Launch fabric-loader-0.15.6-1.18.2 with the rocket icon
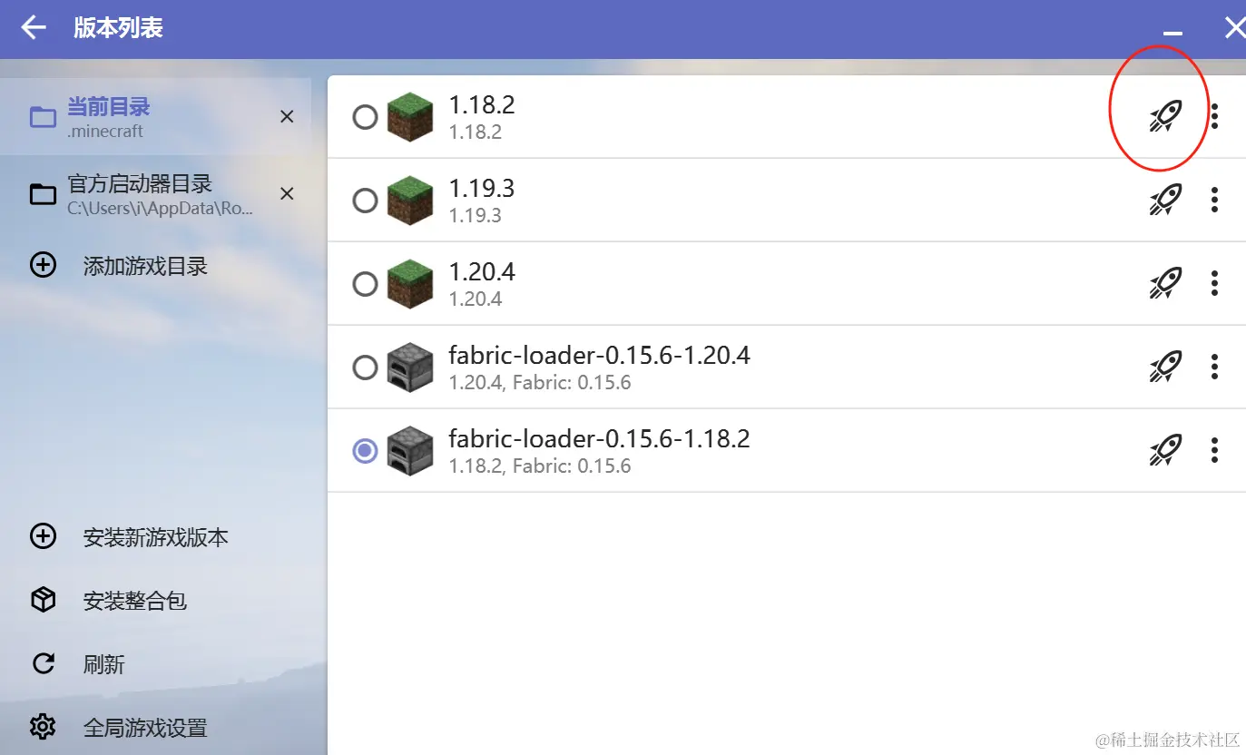1246x755 pixels. point(1165,450)
